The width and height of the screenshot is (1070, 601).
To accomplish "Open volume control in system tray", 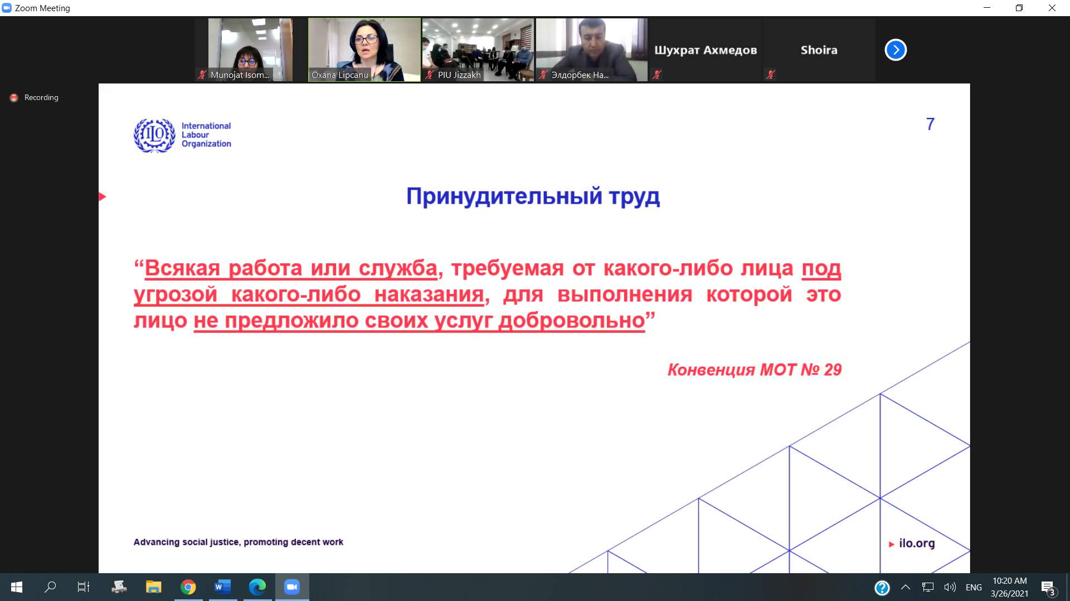I will [950, 587].
